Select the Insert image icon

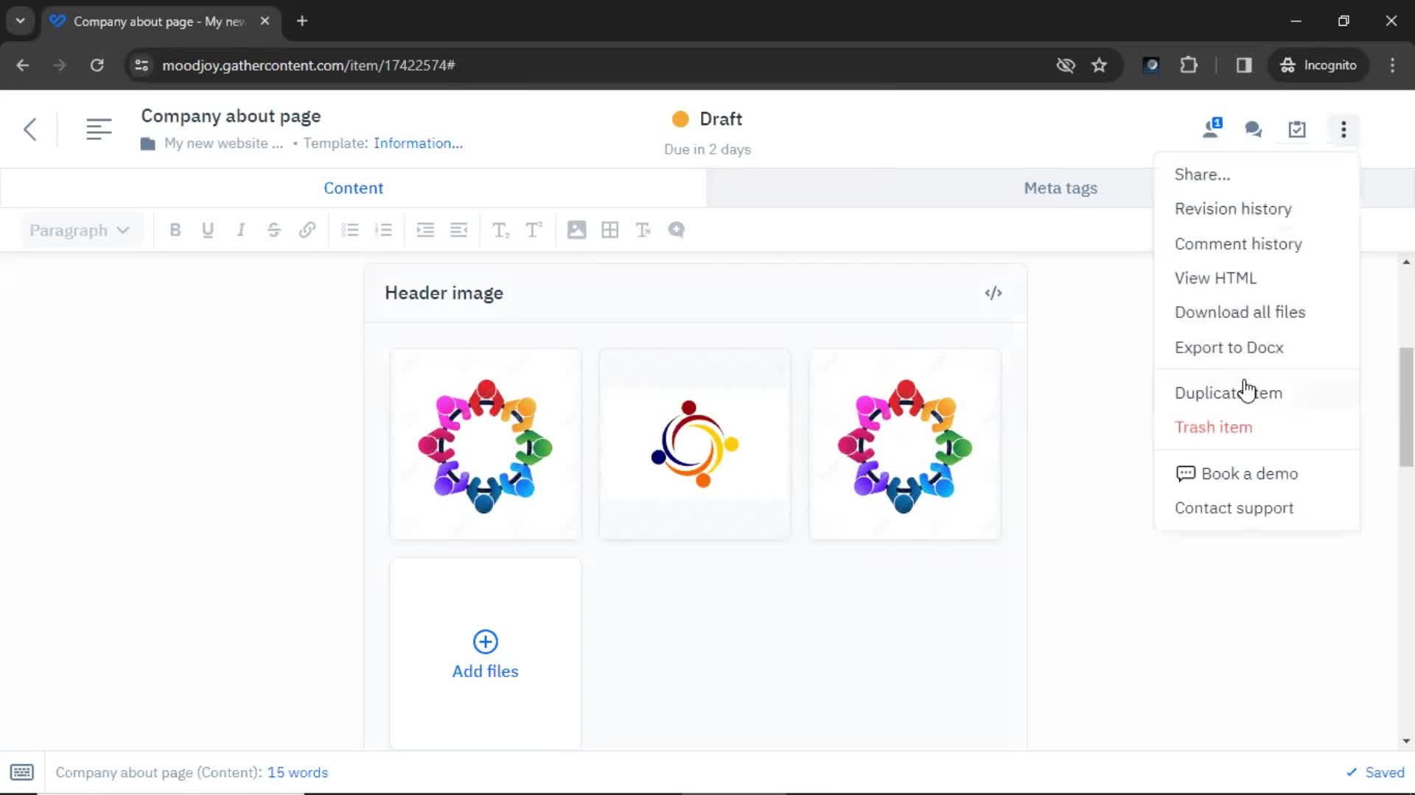click(576, 230)
